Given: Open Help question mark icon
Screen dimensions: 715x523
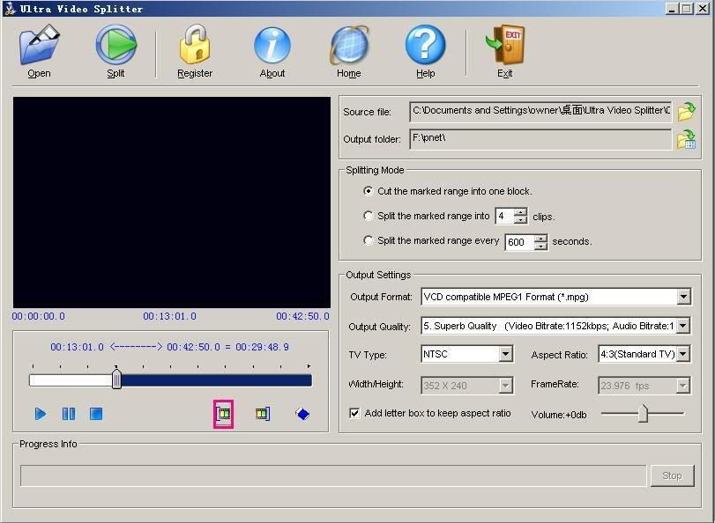Looking at the screenshot, I should [x=426, y=45].
